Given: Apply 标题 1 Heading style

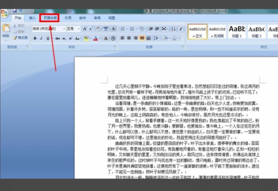Looking at the screenshot, I should (237, 32).
